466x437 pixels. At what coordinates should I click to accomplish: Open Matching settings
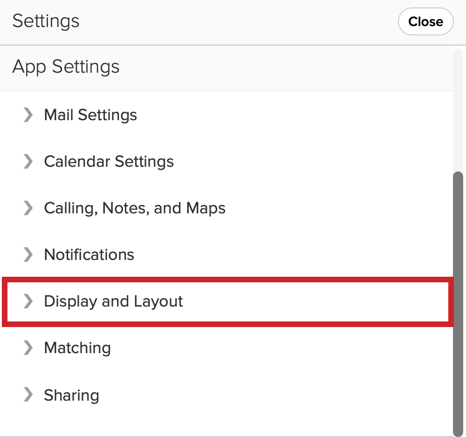pos(77,348)
